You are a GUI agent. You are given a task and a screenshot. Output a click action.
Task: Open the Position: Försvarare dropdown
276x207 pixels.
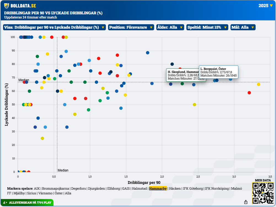pyautogui.click(x=131, y=27)
